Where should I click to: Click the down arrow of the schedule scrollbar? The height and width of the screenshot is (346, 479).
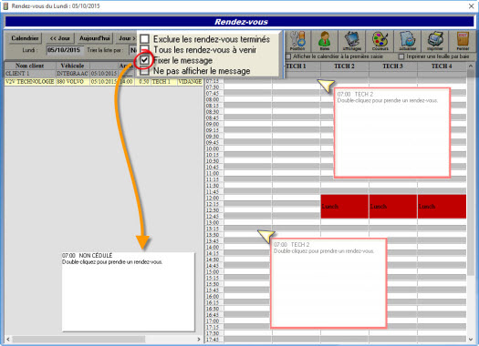coord(471,339)
